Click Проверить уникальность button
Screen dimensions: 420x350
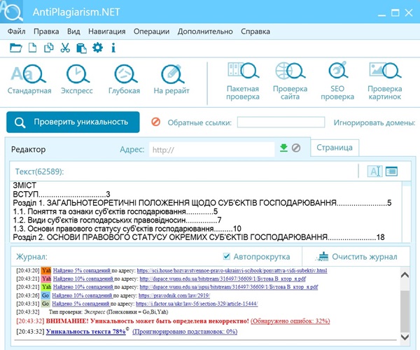[x=73, y=122]
